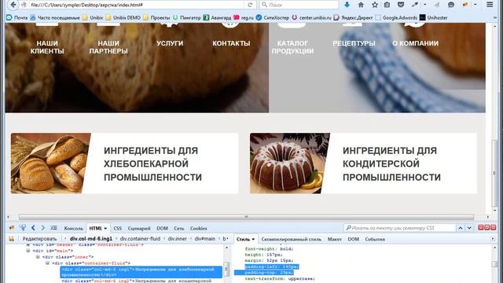
Task: Collapse div class inner tree node
Action: coord(38,257)
